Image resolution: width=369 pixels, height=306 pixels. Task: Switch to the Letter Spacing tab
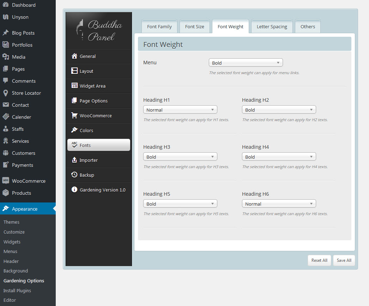(272, 27)
